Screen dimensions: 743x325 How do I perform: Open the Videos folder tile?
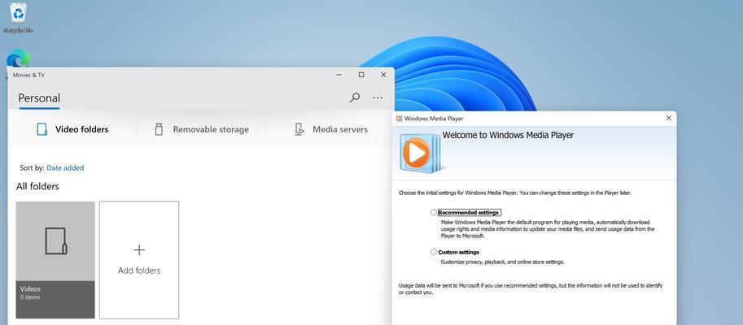point(55,260)
